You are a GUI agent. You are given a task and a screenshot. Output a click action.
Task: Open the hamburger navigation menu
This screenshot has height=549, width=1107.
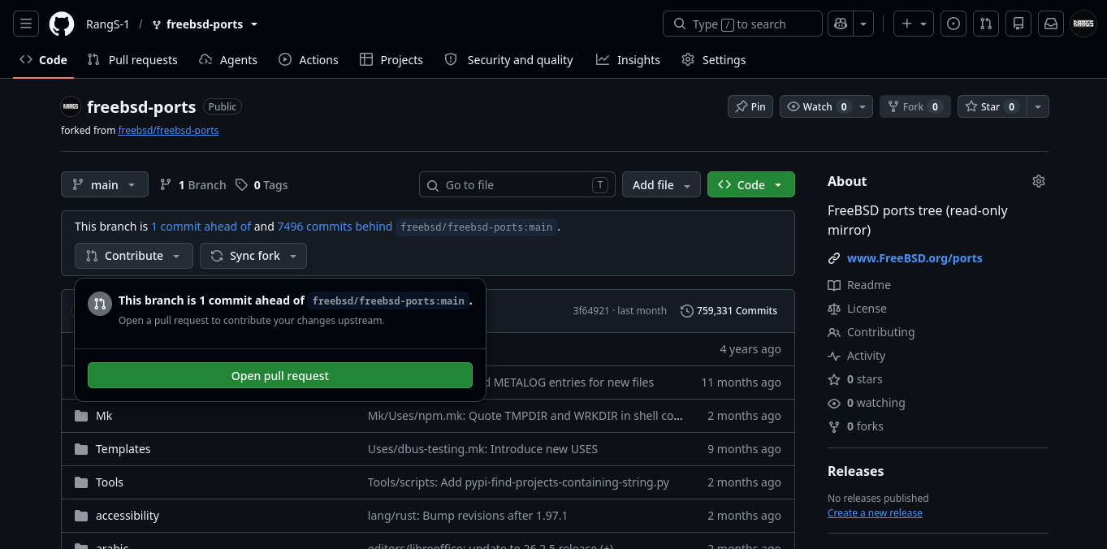26,24
